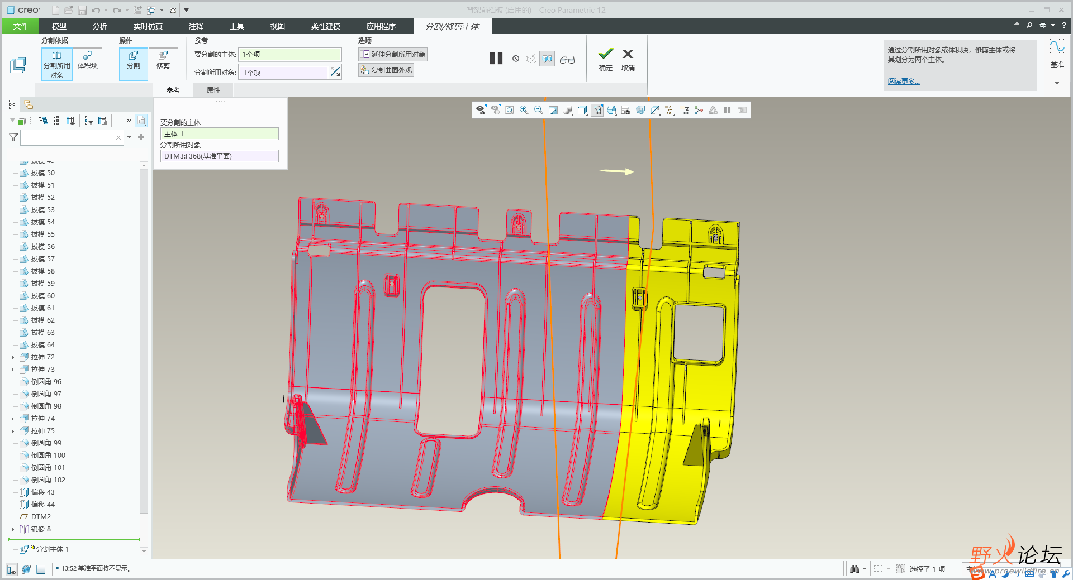Click the flip split direction icon
This screenshot has width=1073, height=580.
coord(335,72)
